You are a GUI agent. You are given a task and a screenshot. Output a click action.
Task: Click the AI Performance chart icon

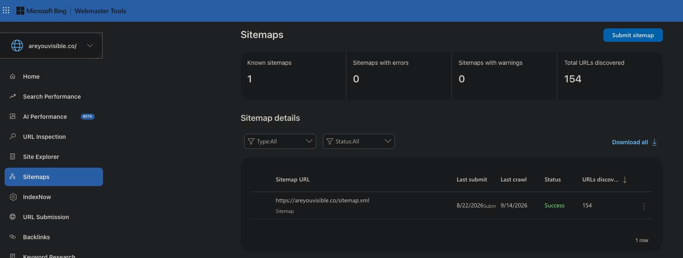13,117
